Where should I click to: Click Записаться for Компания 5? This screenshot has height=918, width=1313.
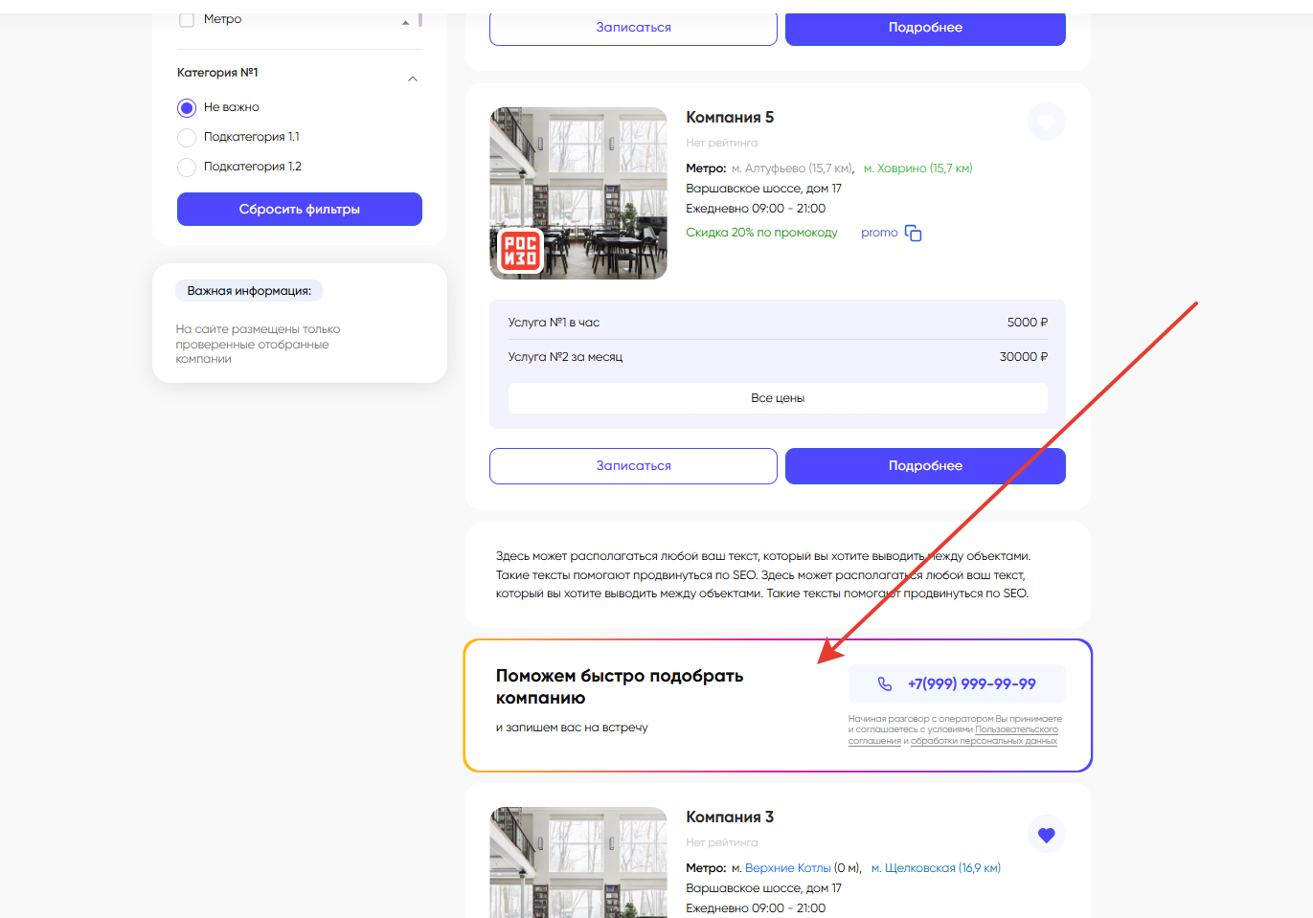[633, 466]
